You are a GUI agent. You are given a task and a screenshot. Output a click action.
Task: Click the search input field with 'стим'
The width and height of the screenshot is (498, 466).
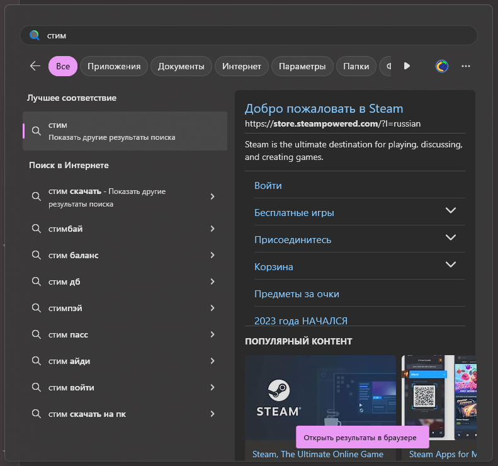(x=248, y=35)
